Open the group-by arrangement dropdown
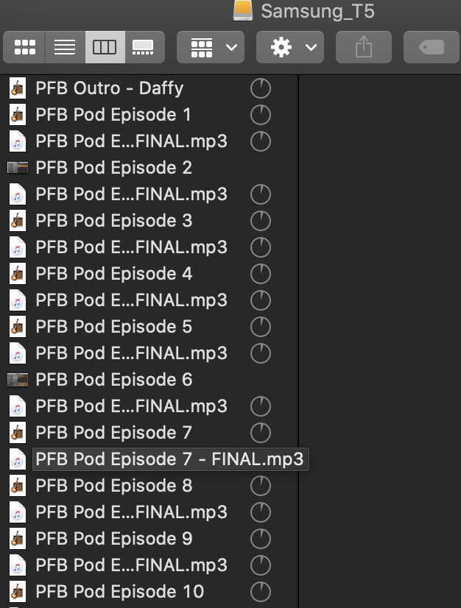This screenshot has width=461, height=608. tap(211, 47)
